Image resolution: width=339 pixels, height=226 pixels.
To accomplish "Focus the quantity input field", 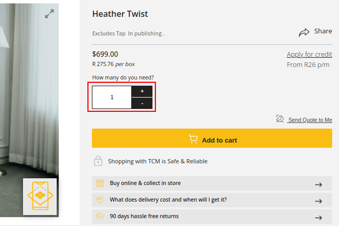I will click(x=112, y=97).
